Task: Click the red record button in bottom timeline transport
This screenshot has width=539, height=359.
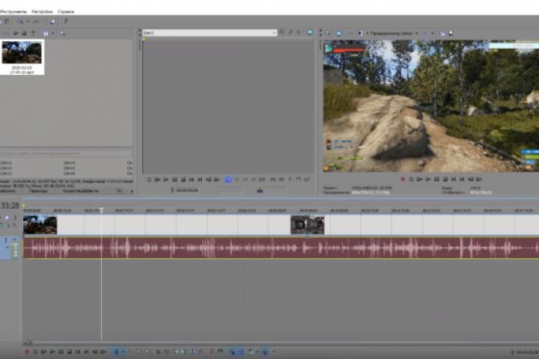Action: (26, 352)
